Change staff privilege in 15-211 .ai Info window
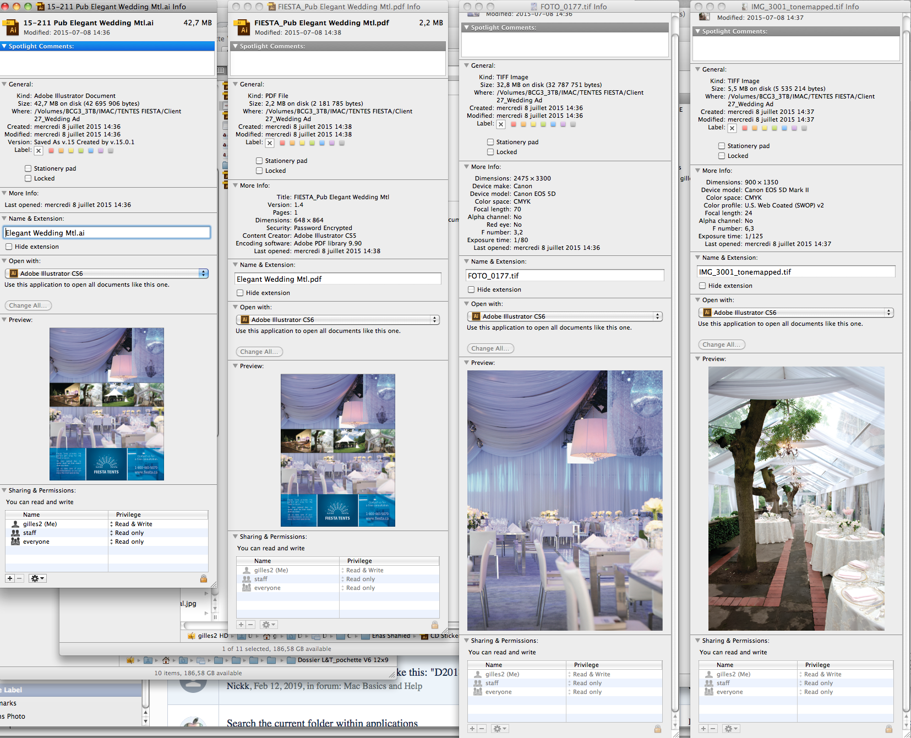The width and height of the screenshot is (911, 738). coord(128,533)
